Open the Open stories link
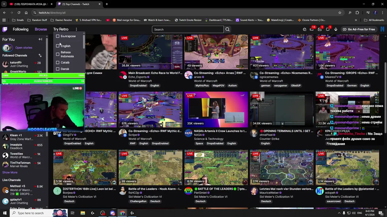This screenshot has height=217, width=387. (24, 48)
